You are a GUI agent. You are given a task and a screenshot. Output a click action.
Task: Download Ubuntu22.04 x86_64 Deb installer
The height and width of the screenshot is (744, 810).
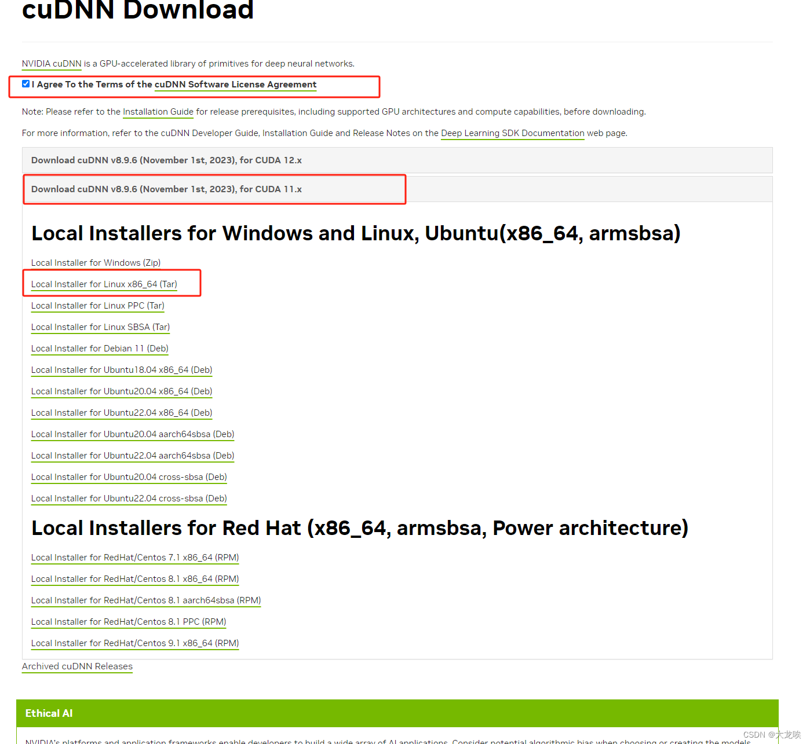click(122, 413)
